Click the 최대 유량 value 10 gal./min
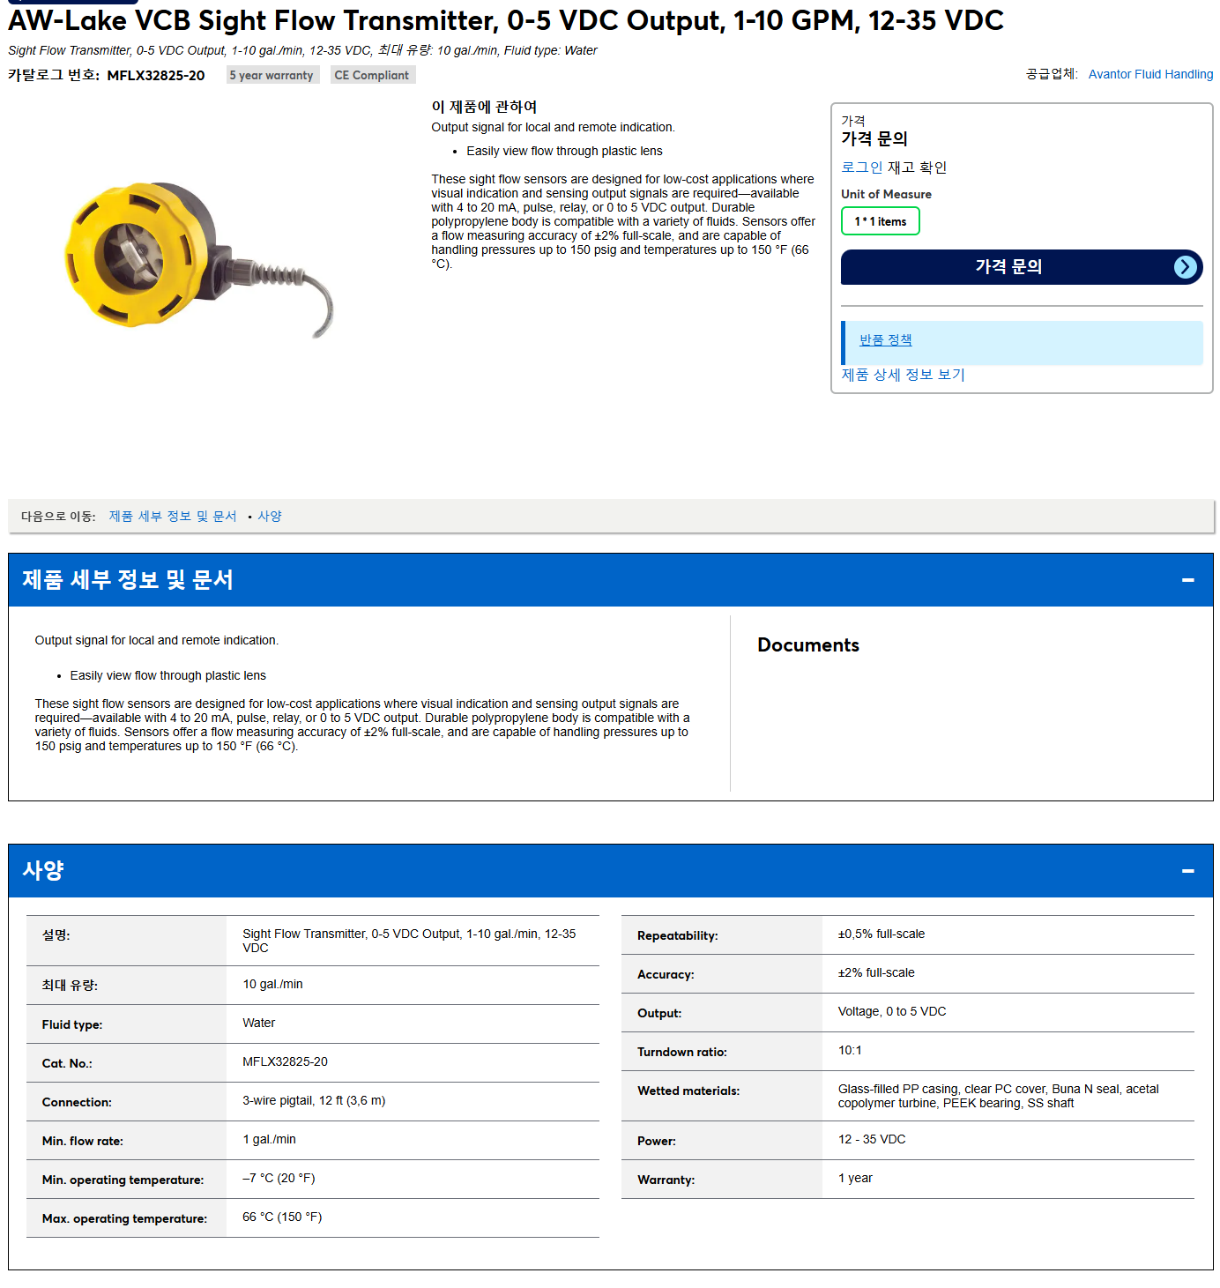This screenshot has height=1288, width=1220. click(x=272, y=985)
